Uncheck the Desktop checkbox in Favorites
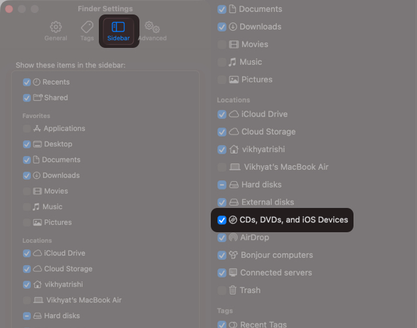417x328 pixels. coord(27,144)
